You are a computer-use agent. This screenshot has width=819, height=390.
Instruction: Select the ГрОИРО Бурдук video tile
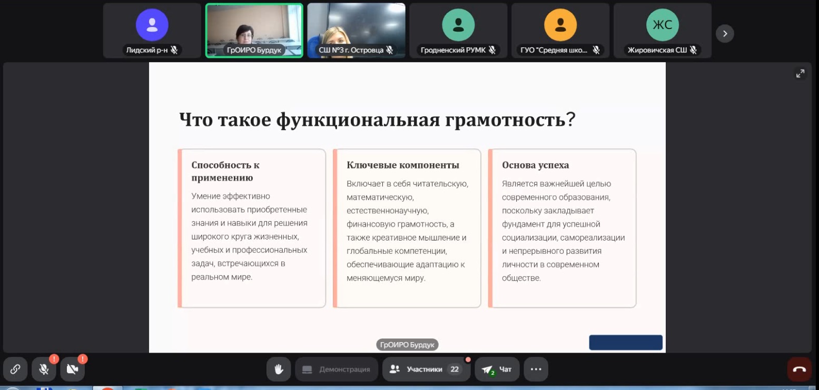[x=254, y=29]
